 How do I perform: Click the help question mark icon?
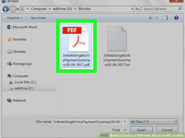pyautogui.click(x=176, y=18)
